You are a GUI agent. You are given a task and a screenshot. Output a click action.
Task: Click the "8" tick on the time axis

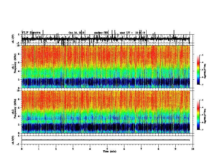click(158, 149)
